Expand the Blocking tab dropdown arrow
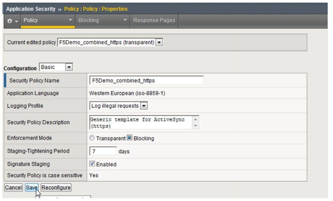The image size is (333, 201). [x=125, y=21]
